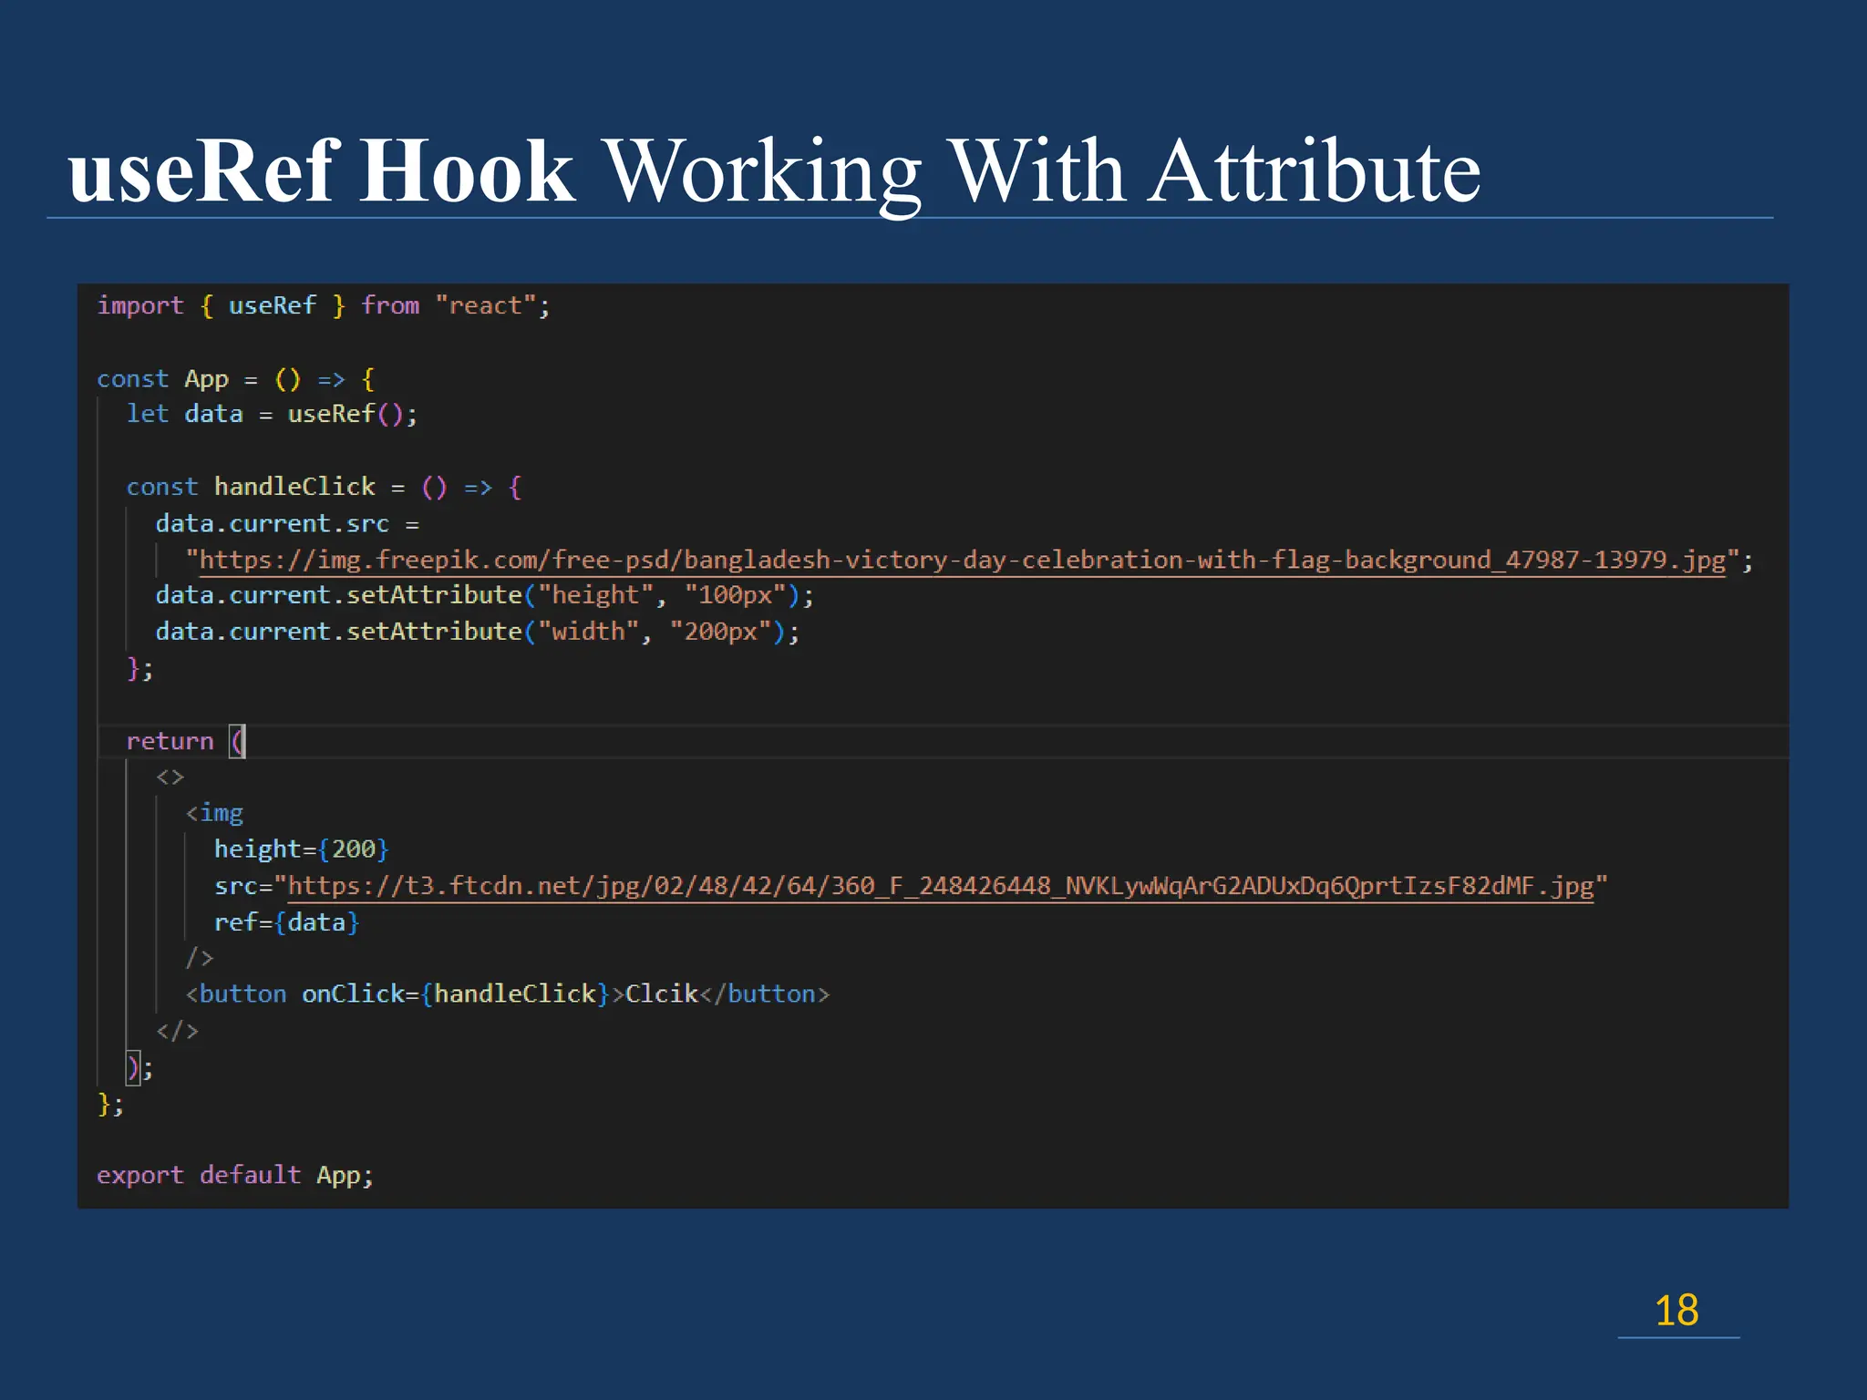Click the data.current.src assignment text

click(x=272, y=524)
